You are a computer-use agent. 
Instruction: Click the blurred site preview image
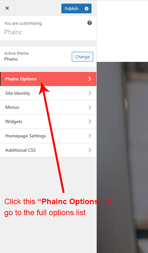pyautogui.click(x=122, y=157)
